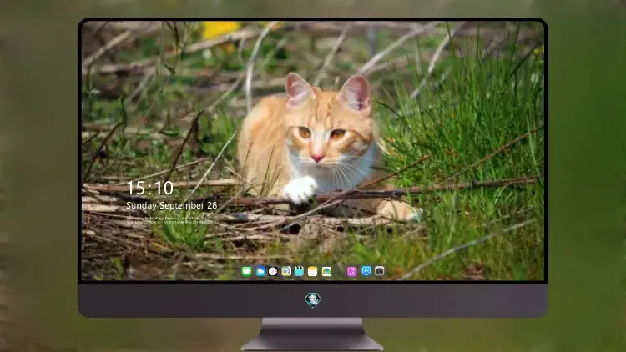Open the yellow Notes app in dock
626x352 pixels.
pyautogui.click(x=313, y=271)
